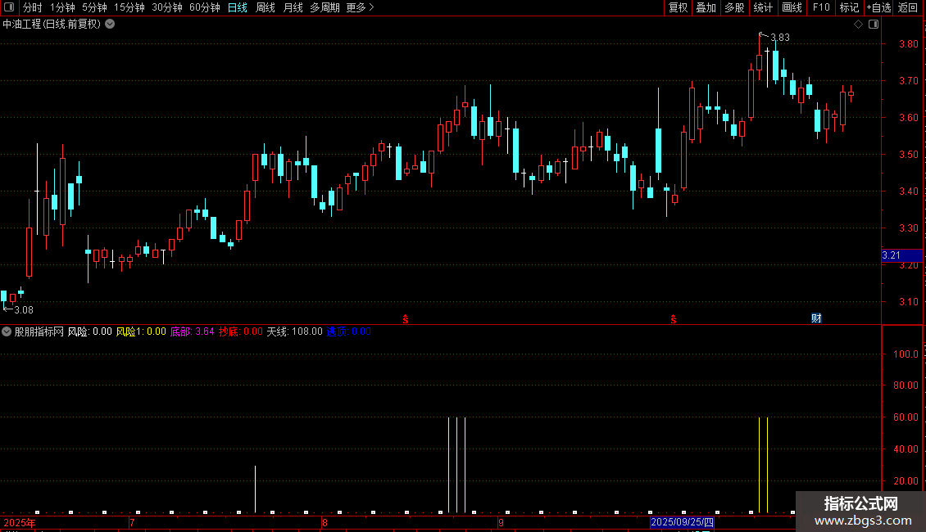Select the 5分钟 period tab
The height and width of the screenshot is (532, 926).
pyautogui.click(x=94, y=7)
